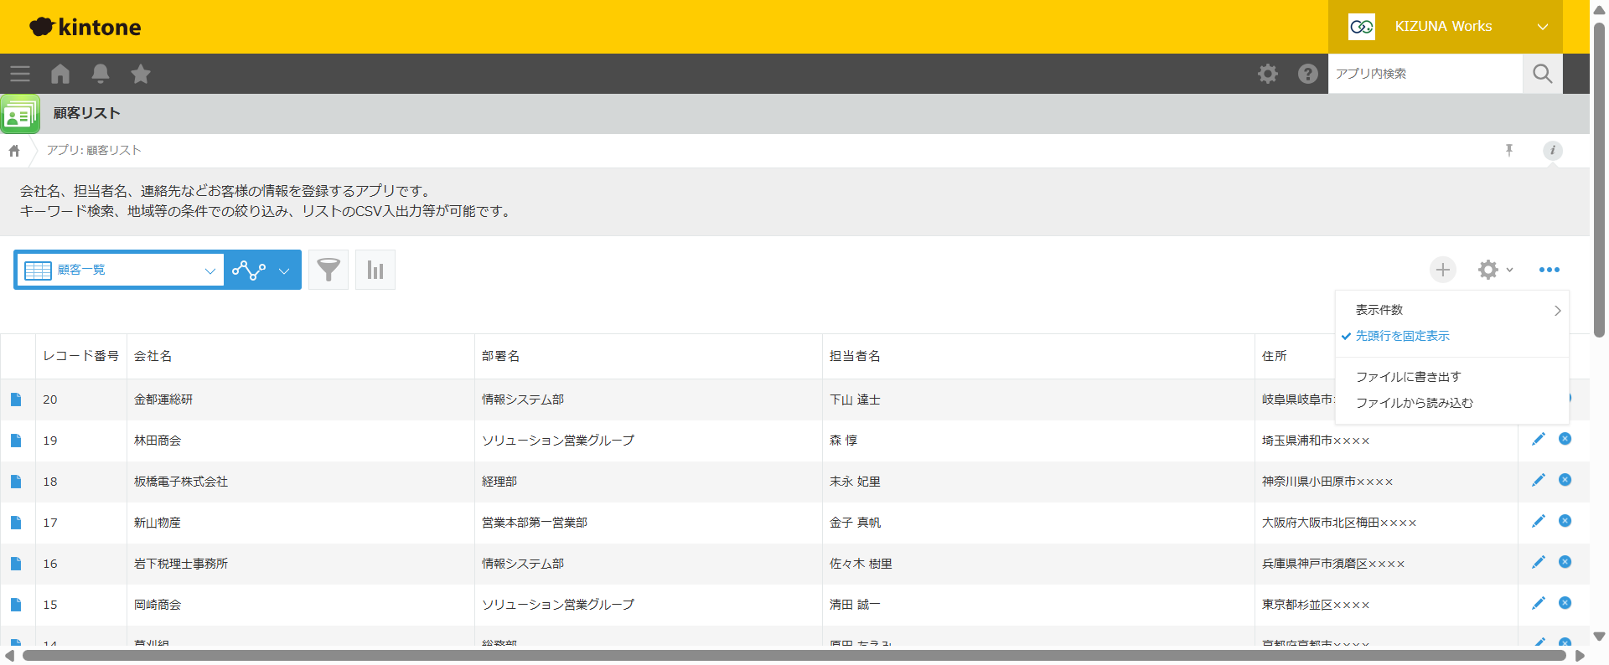Toggle the app info icon
The height and width of the screenshot is (665, 1609).
tap(1553, 150)
